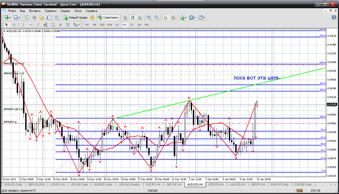Image resolution: width=339 pixels, height=194 pixels.
Task: Switch to the MN timeframe
Action: coord(147,25)
